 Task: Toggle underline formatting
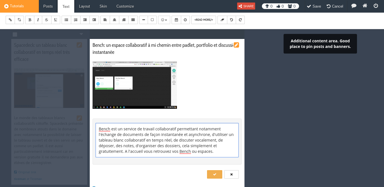pyautogui.click(x=55, y=20)
